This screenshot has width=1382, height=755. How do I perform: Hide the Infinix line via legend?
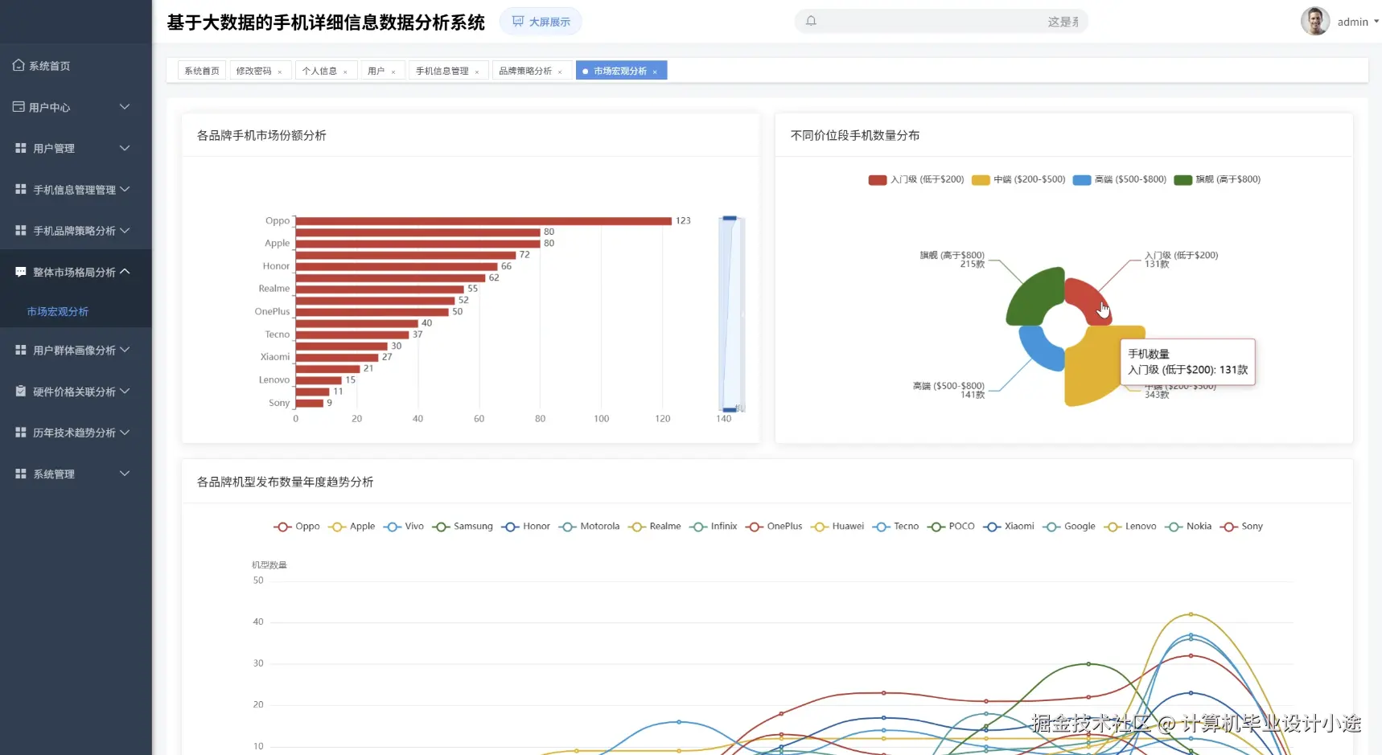[714, 527]
